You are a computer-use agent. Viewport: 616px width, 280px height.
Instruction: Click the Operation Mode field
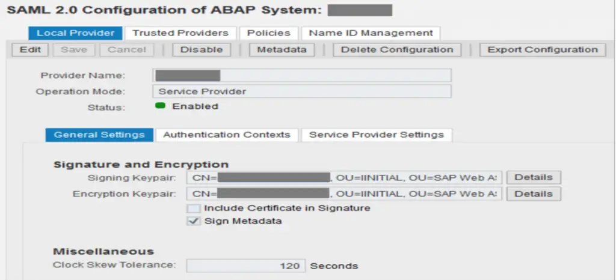pos(302,91)
